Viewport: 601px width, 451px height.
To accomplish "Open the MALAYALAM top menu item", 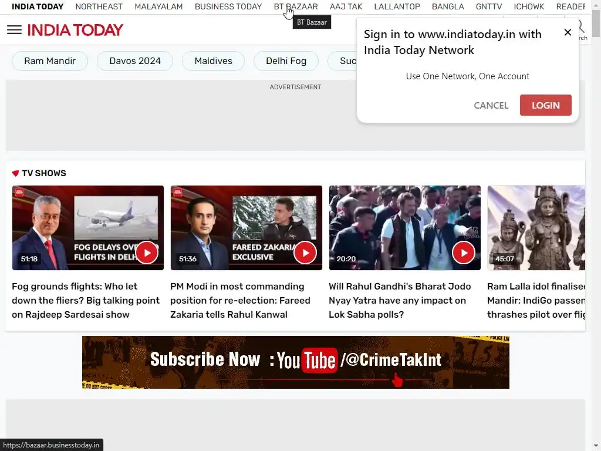I will [x=158, y=6].
